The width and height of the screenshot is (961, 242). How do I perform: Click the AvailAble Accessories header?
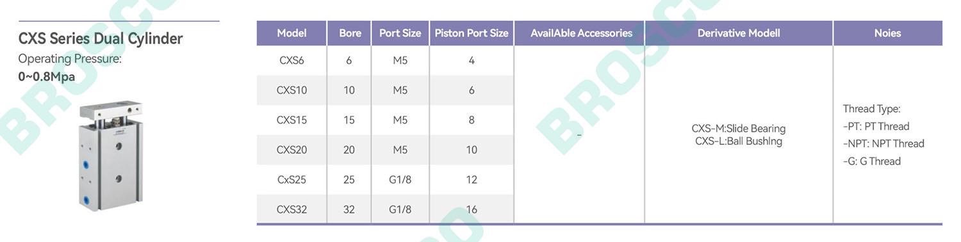[581, 33]
